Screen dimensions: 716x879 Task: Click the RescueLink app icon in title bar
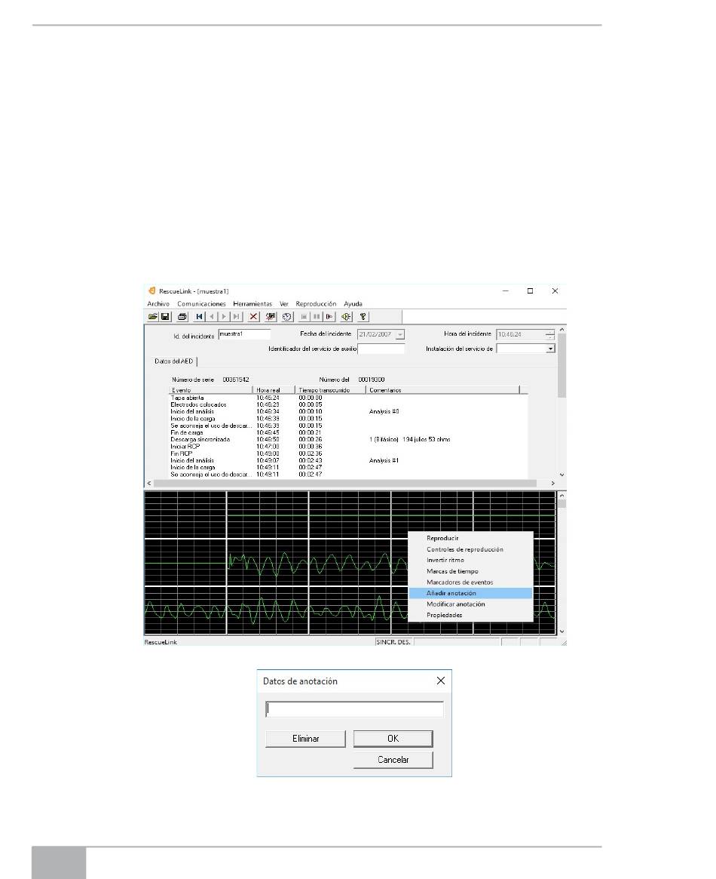[151, 291]
